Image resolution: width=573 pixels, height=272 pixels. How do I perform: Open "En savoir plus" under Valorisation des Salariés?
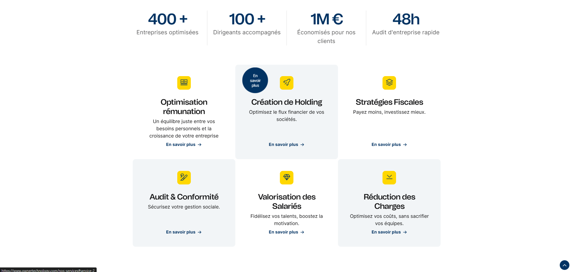pyautogui.click(x=286, y=232)
